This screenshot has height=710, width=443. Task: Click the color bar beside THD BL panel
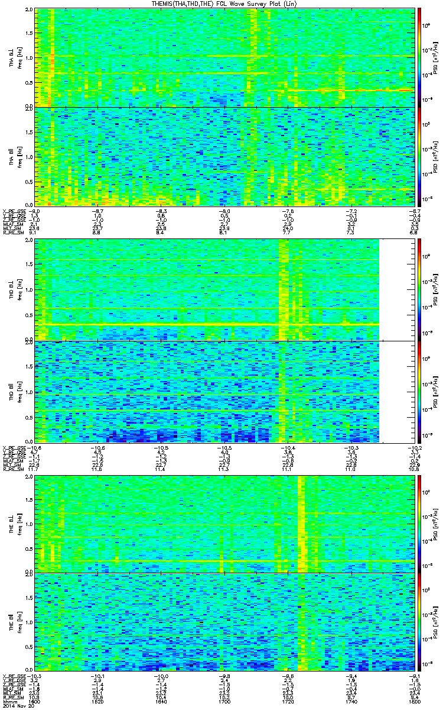click(419, 289)
